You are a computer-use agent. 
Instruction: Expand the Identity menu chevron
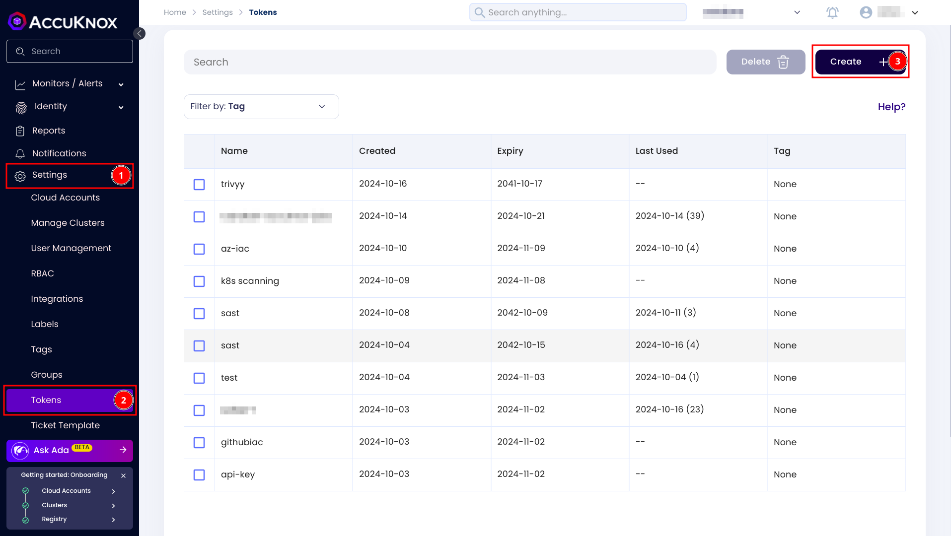pyautogui.click(x=121, y=107)
